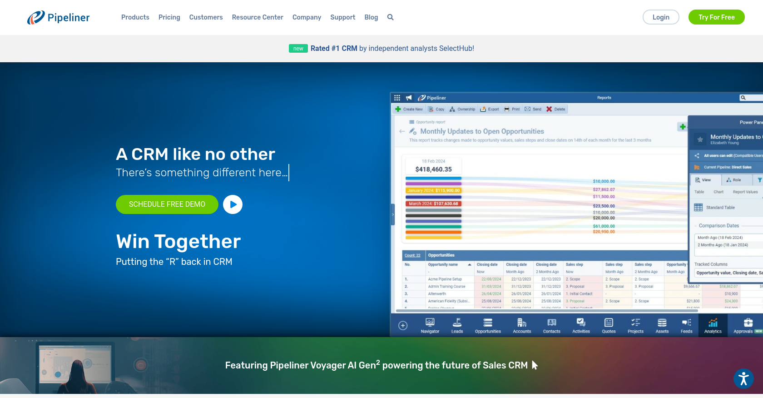Sort by Opportunity name column arrow

pyautogui.click(x=470, y=264)
